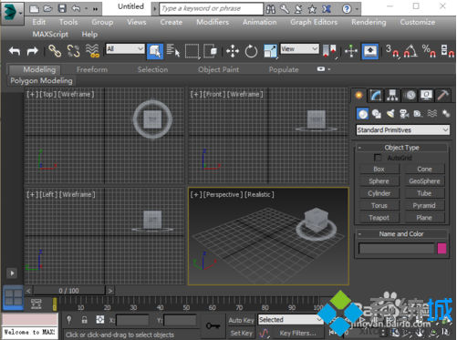Toggle Window/Crossing selection mode
This screenshot has height=340, width=457.
[x=210, y=51]
